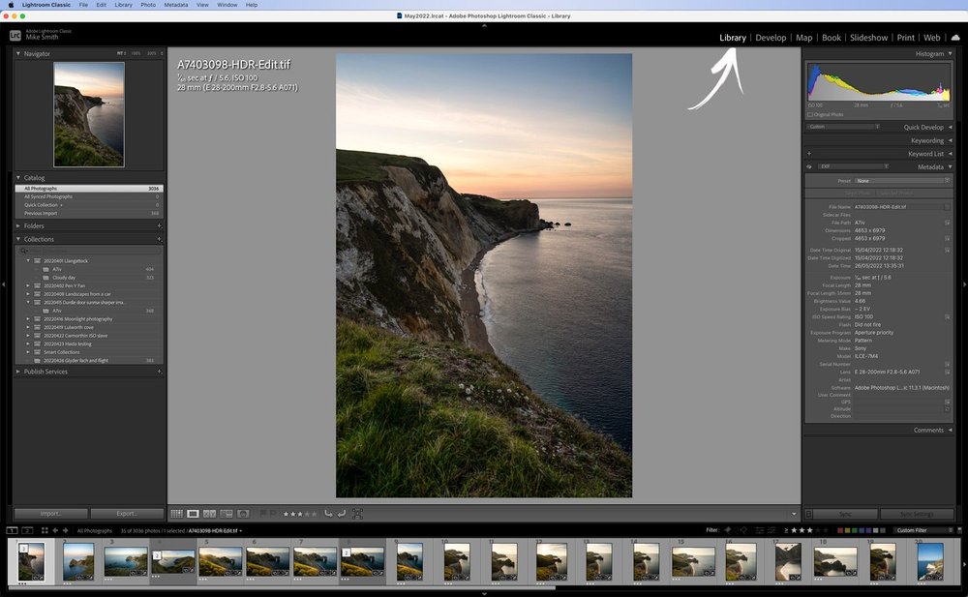
Task: Open the Book module
Action: pyautogui.click(x=831, y=38)
